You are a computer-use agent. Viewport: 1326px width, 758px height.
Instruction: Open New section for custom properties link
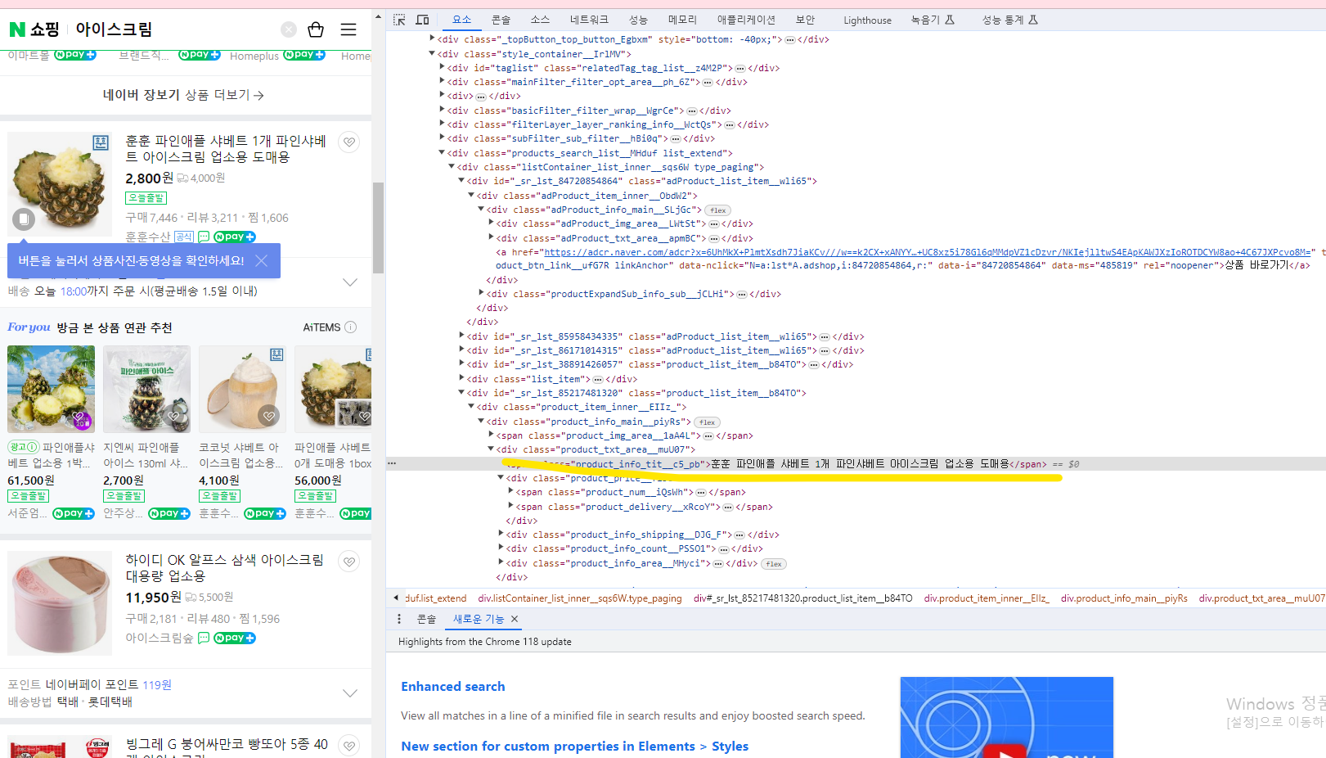(x=574, y=746)
